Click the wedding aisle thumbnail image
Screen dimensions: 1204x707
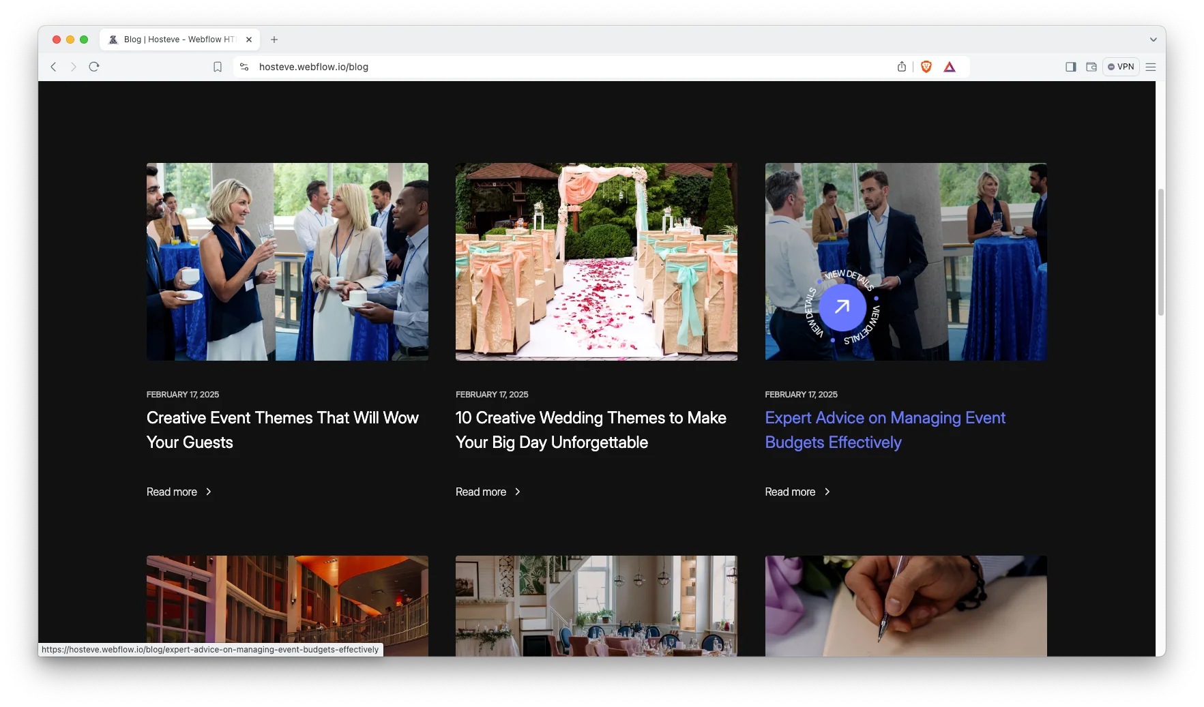pos(596,261)
